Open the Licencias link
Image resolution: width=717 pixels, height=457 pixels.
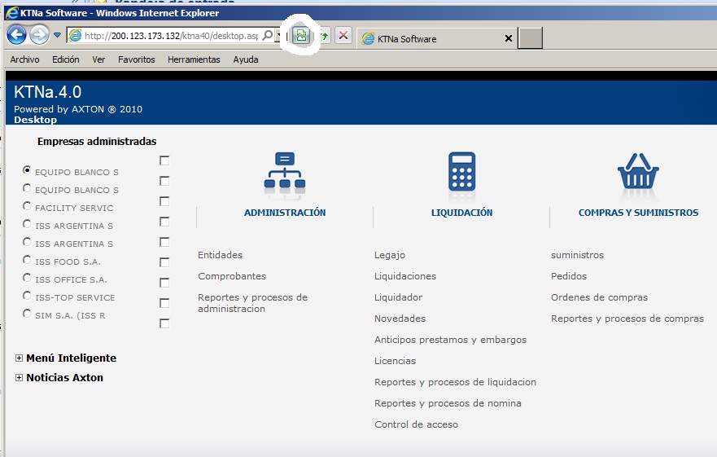coord(395,361)
